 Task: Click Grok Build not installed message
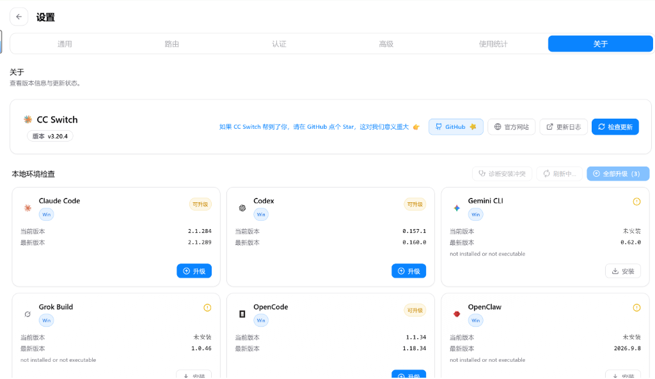pyautogui.click(x=58, y=360)
